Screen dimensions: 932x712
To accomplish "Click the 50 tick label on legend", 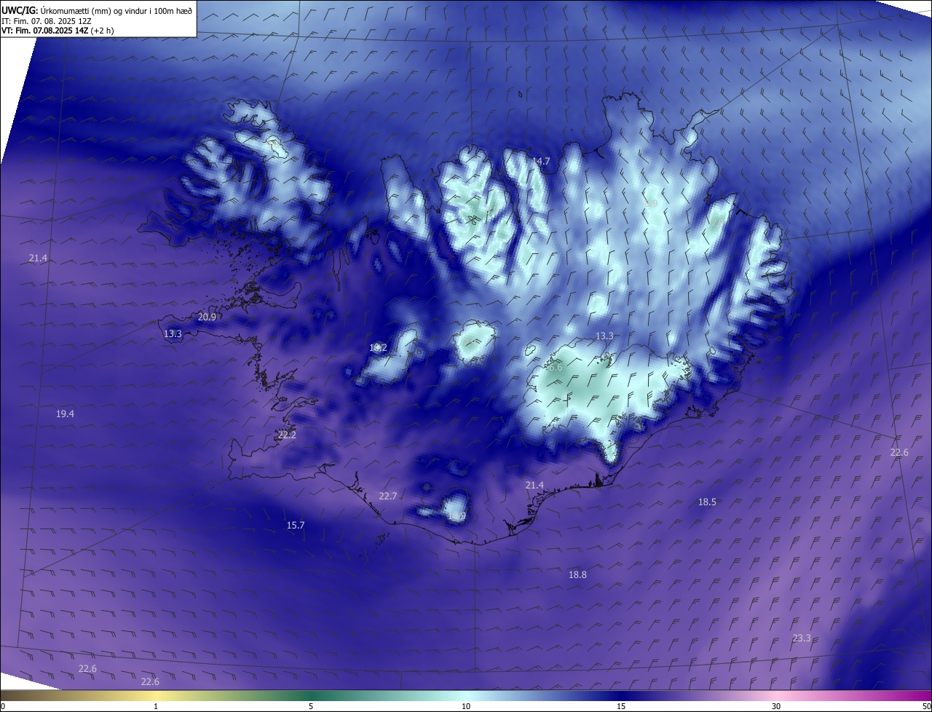I will 926,706.
